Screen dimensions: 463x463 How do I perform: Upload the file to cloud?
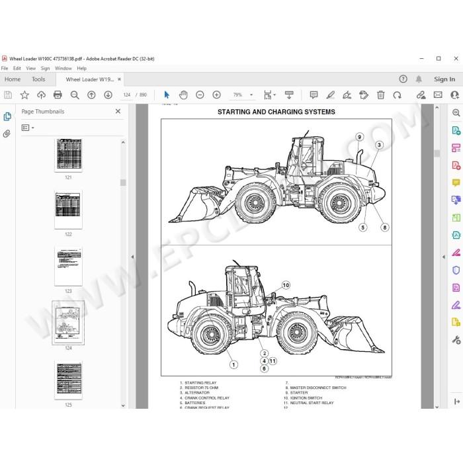[x=41, y=95]
